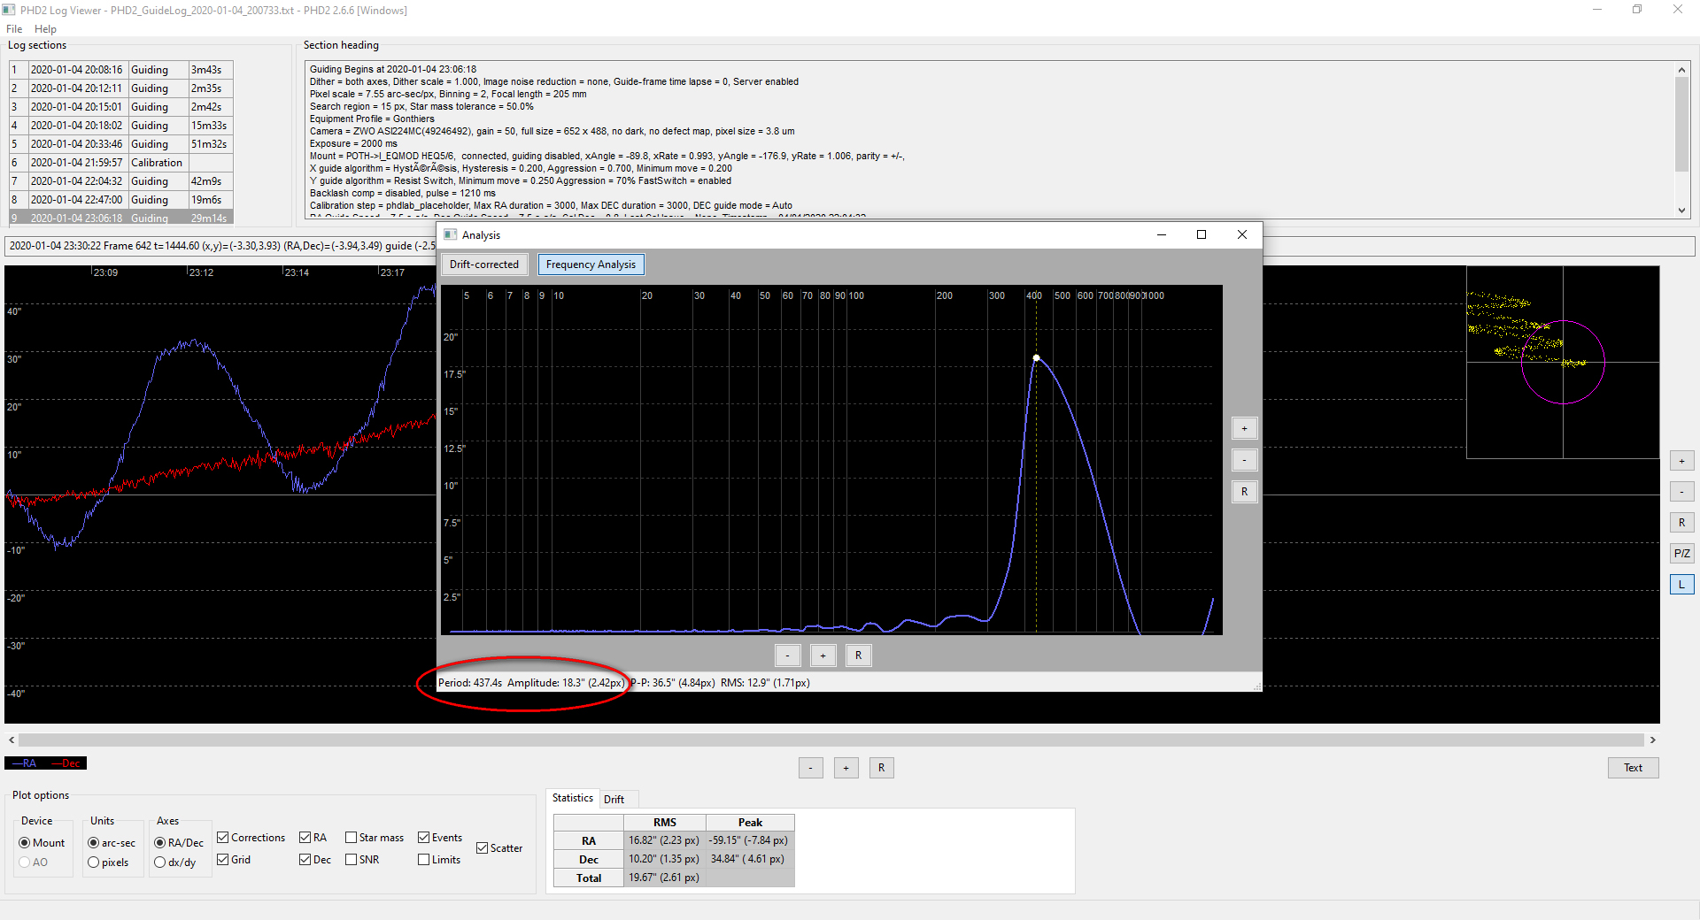The width and height of the screenshot is (1700, 920).
Task: Select log section 4 at 20:18:02
Action: [121, 126]
